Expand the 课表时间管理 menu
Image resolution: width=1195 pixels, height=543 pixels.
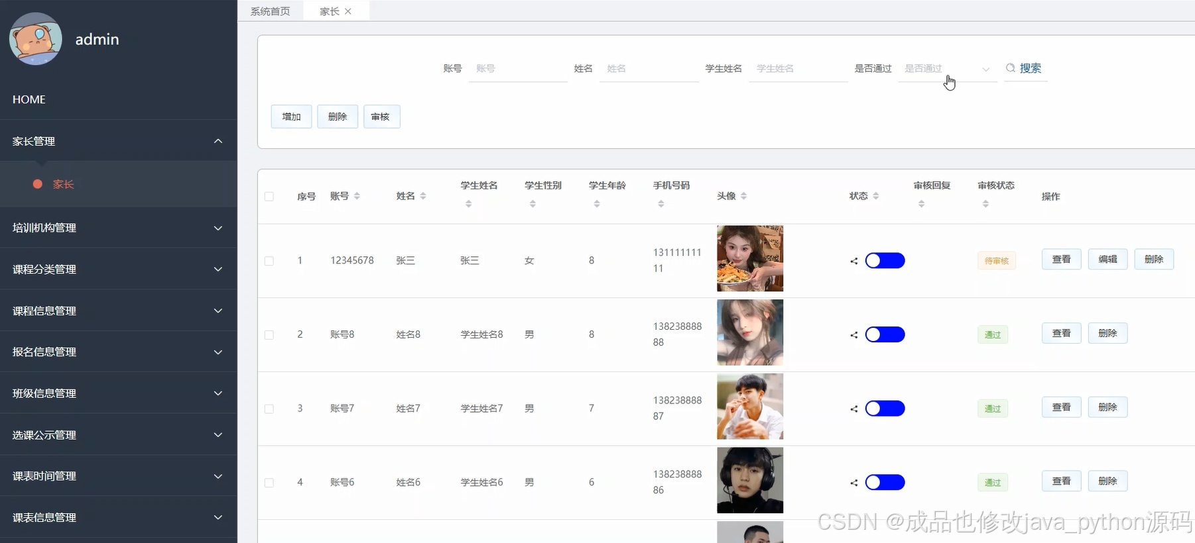point(119,476)
